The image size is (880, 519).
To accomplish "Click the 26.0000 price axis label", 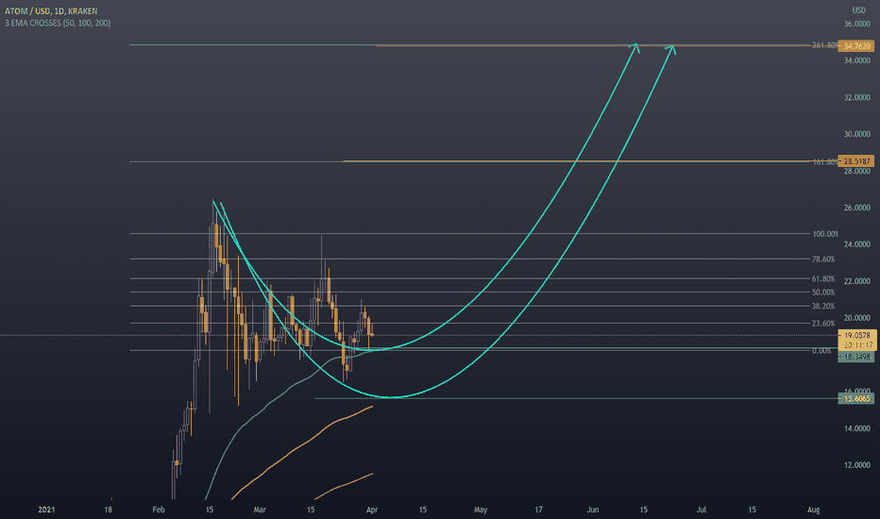I will [x=857, y=208].
